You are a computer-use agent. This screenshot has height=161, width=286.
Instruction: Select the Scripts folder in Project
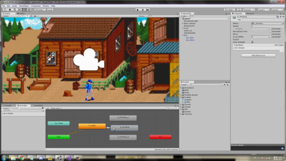(x=187, y=107)
